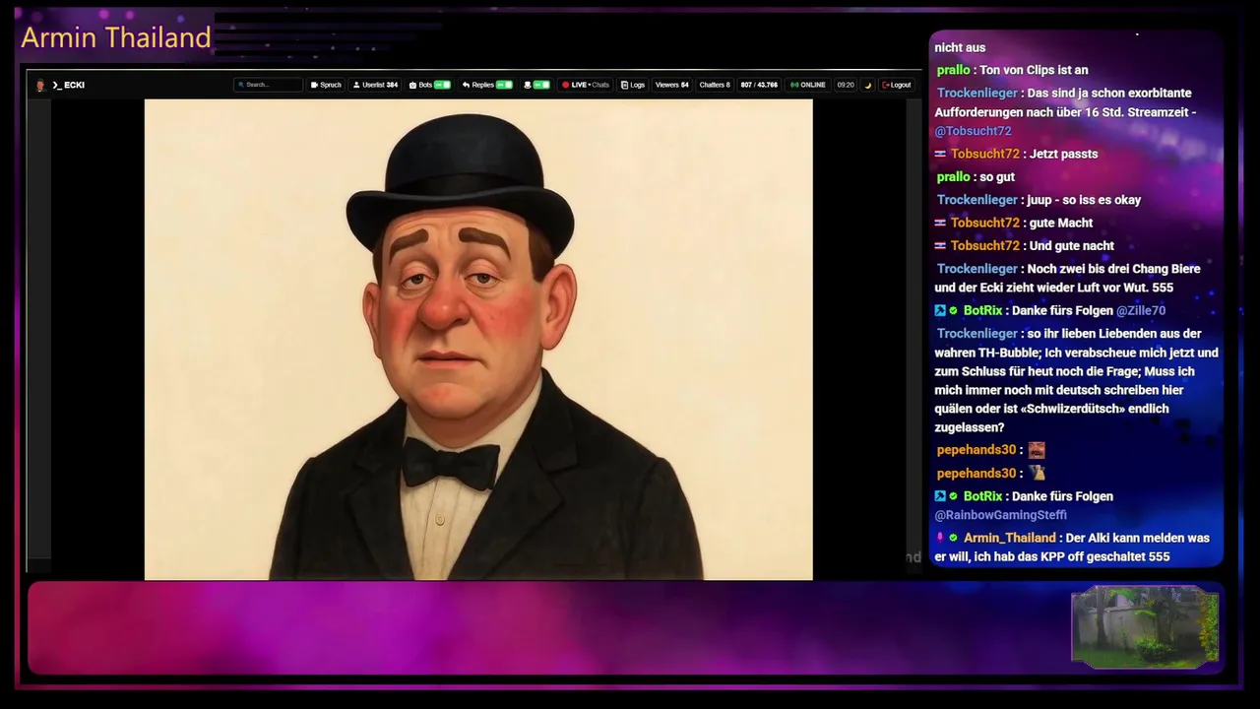Click the Armin_Thailand chat username
The height and width of the screenshot is (709, 1260).
1009,538
